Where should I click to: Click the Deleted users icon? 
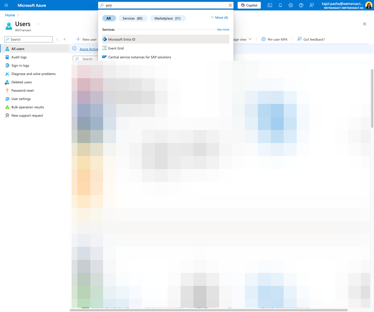click(x=7, y=82)
